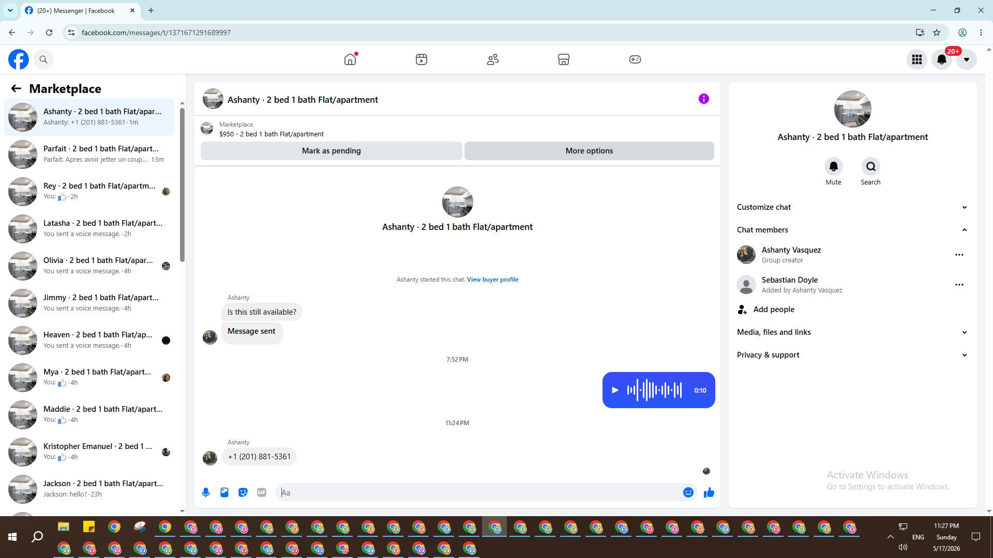Screen dimensions: 993x558
Task: Open the notifications bell
Action: click(x=942, y=59)
